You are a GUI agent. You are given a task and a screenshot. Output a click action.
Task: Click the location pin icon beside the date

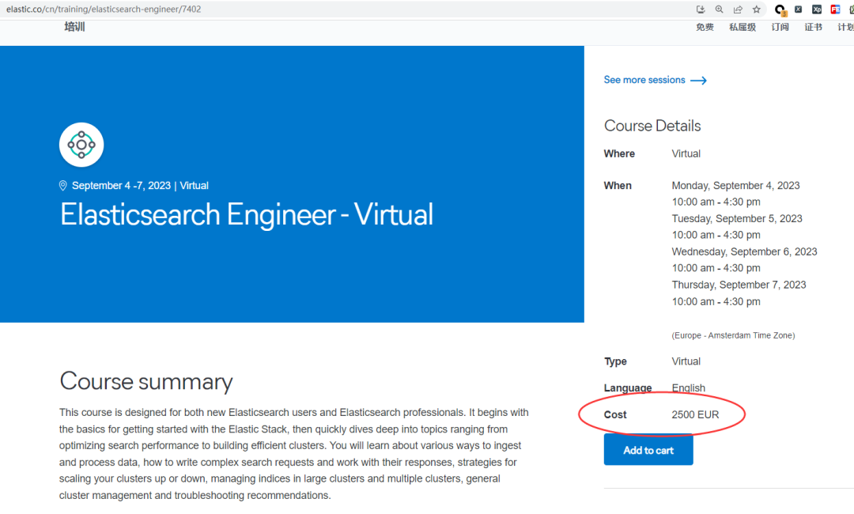pos(63,186)
